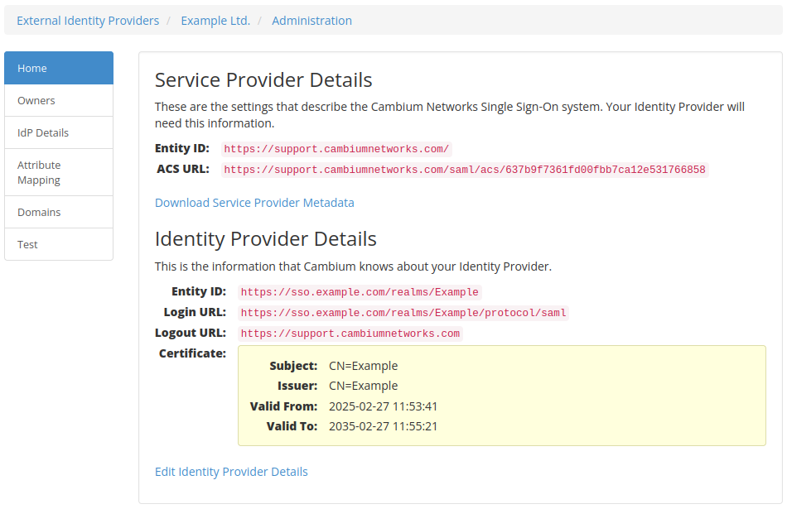The image size is (787, 509).
Task: Open the Test sidebar item
Action: tap(59, 244)
